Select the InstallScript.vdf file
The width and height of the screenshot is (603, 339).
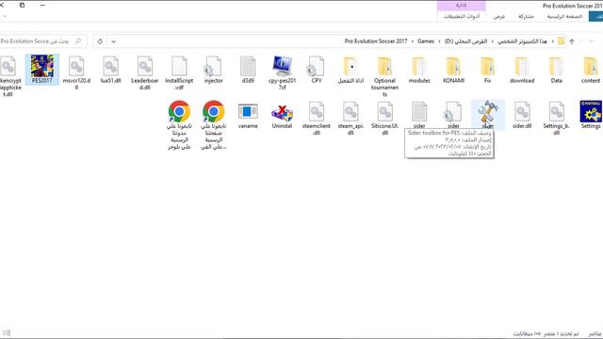(x=179, y=73)
